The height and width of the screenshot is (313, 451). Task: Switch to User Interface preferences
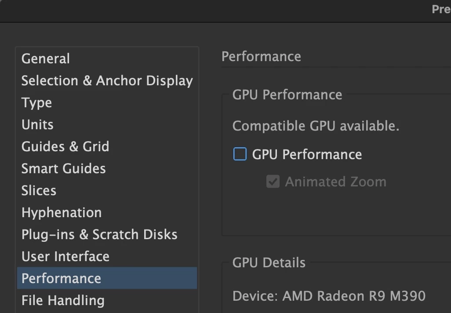(x=65, y=256)
